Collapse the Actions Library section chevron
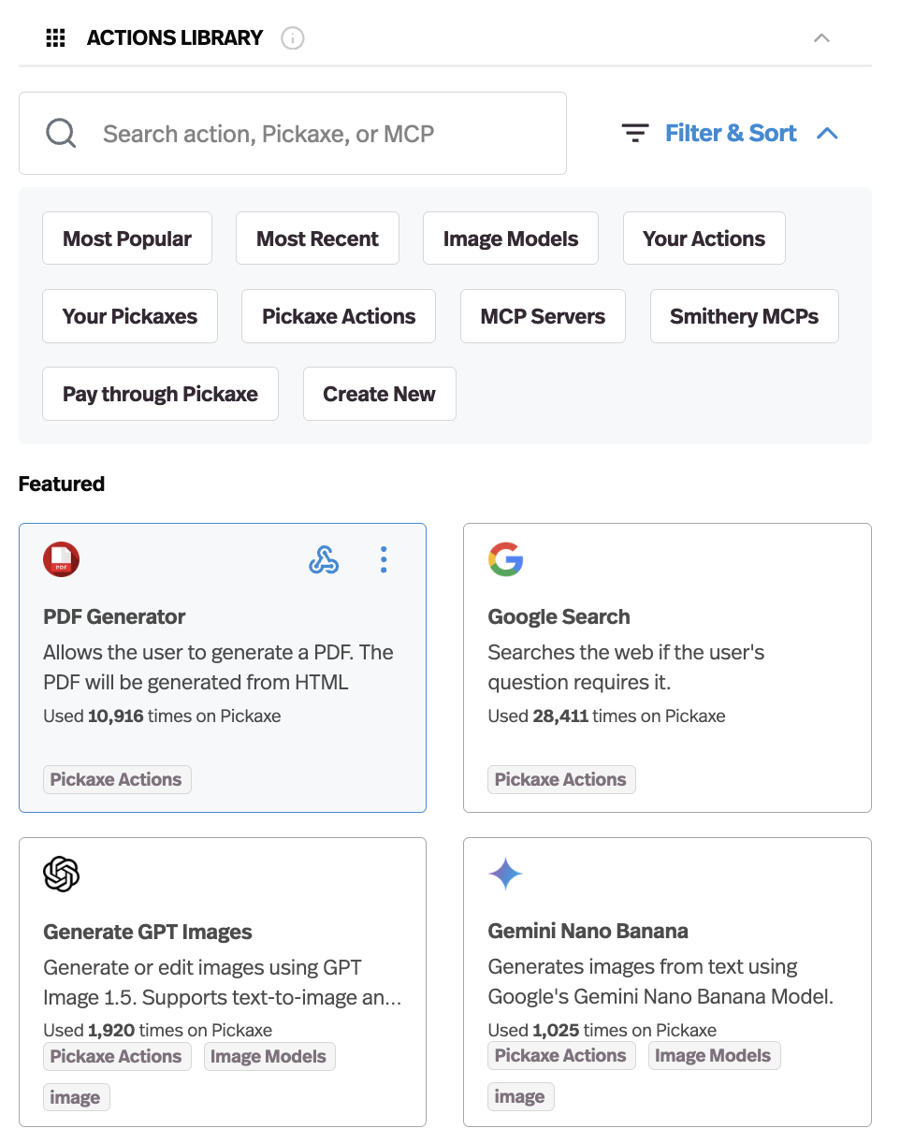This screenshot has height=1143, width=900. coord(821,38)
